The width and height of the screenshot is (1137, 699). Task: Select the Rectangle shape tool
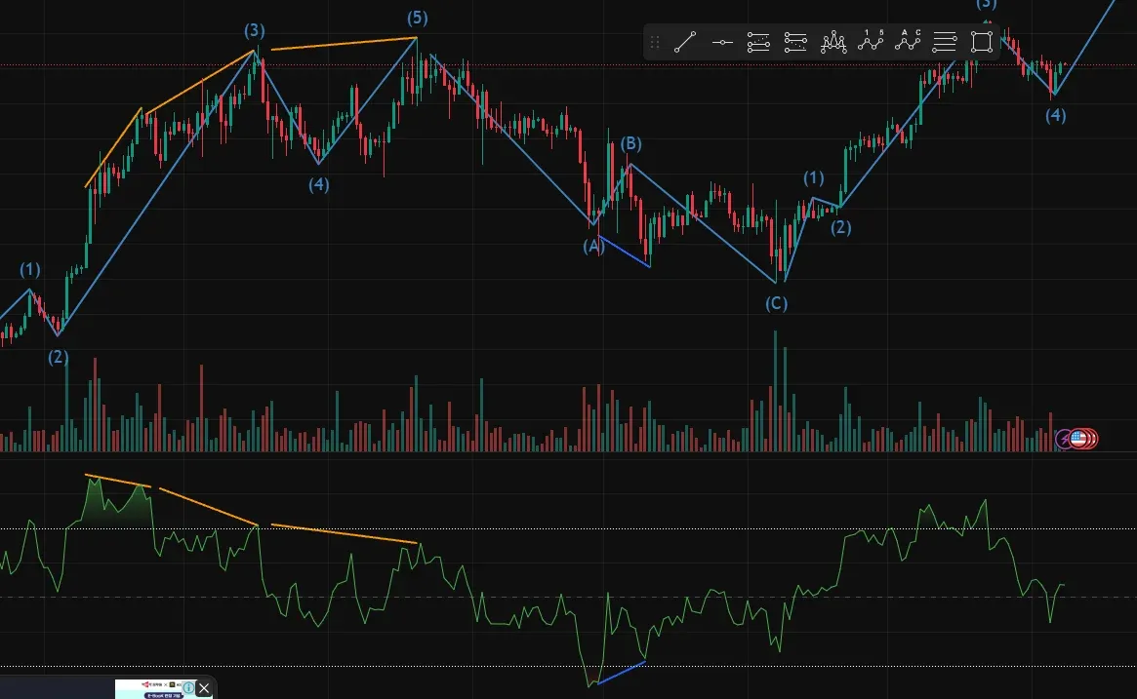point(982,42)
